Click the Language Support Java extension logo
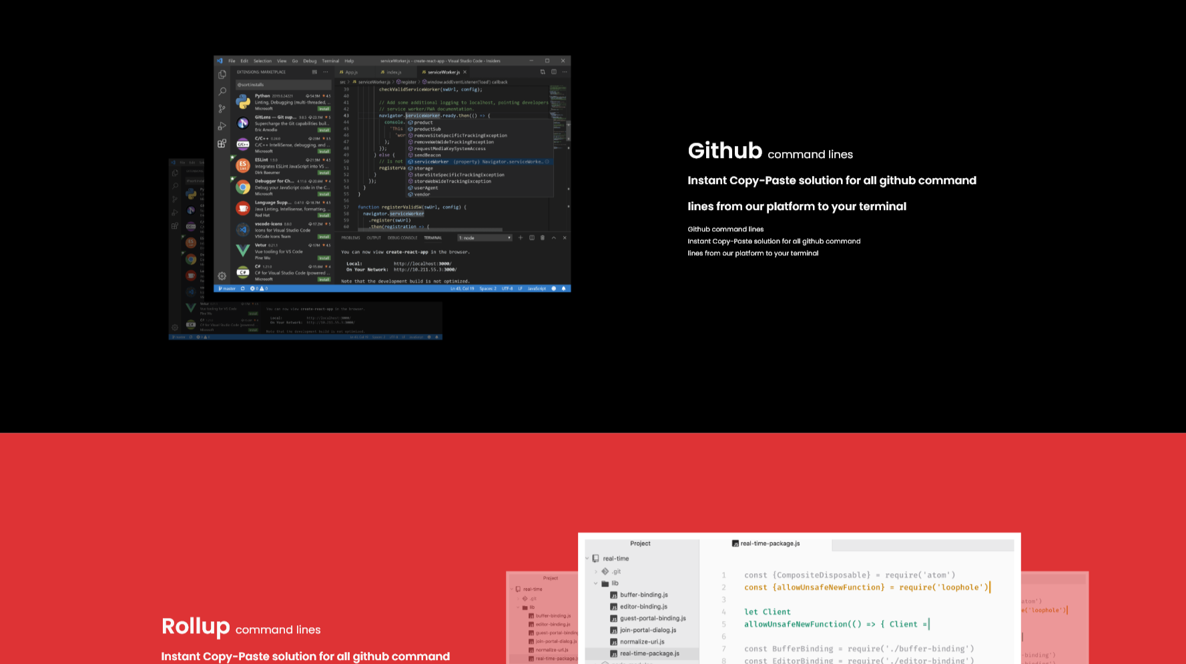This screenshot has height=664, width=1186. coord(243,208)
